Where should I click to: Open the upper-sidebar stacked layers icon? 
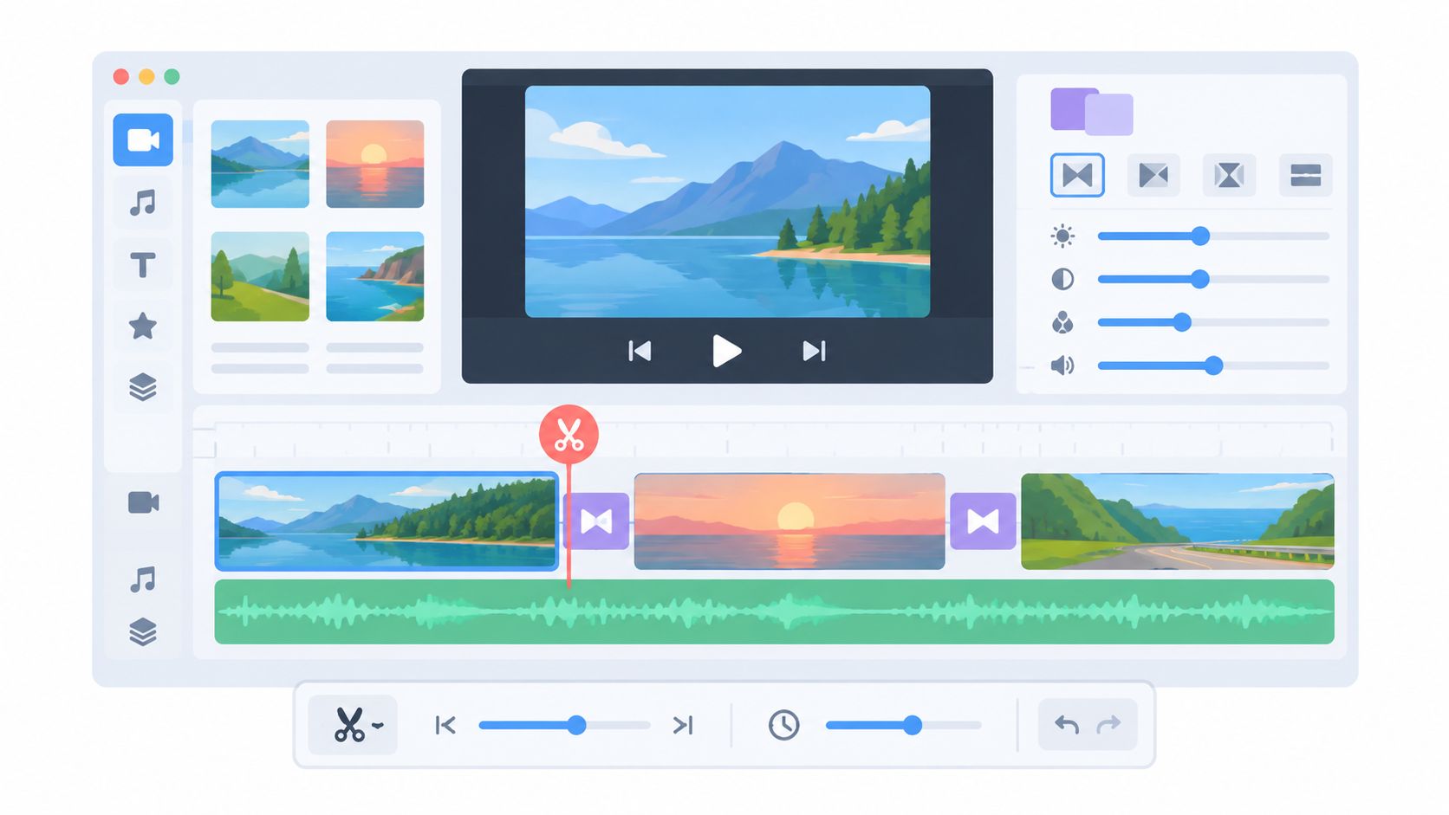(x=143, y=387)
